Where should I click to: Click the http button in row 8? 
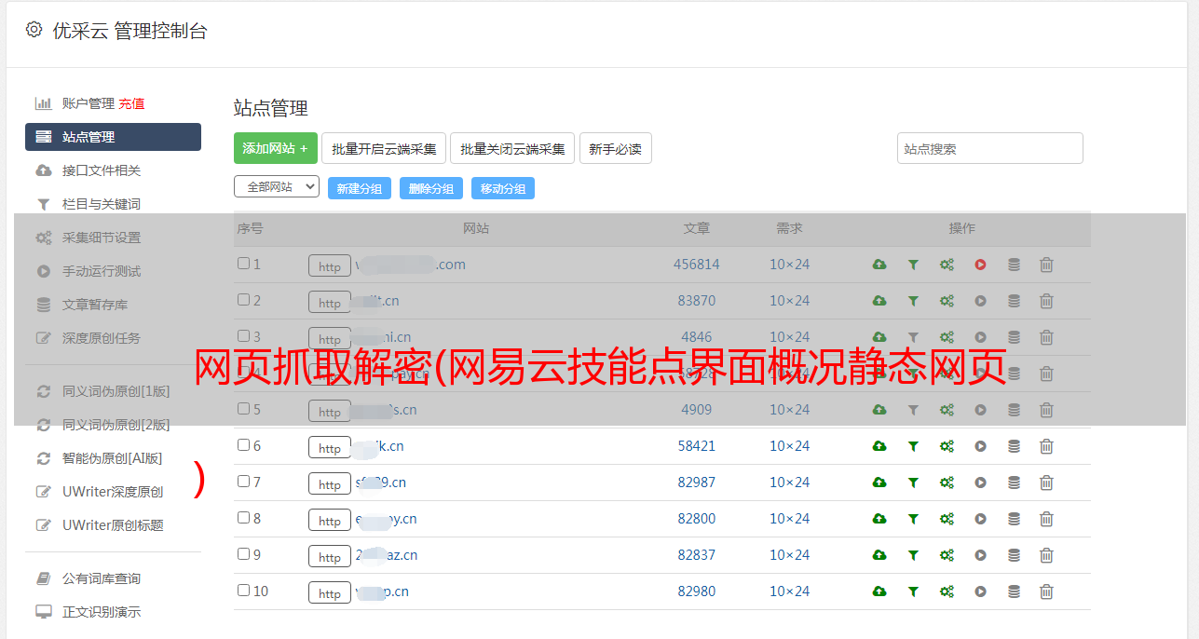[x=330, y=520]
